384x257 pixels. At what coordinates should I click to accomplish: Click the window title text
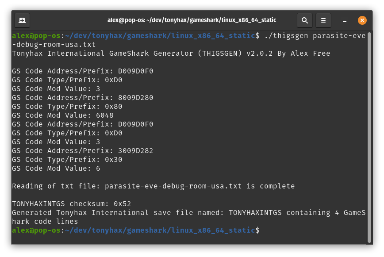coord(192,20)
